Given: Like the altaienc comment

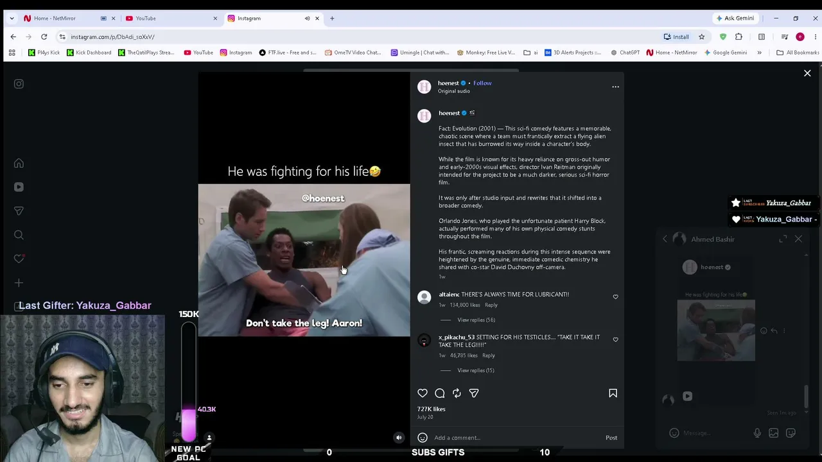Looking at the screenshot, I should tap(615, 297).
